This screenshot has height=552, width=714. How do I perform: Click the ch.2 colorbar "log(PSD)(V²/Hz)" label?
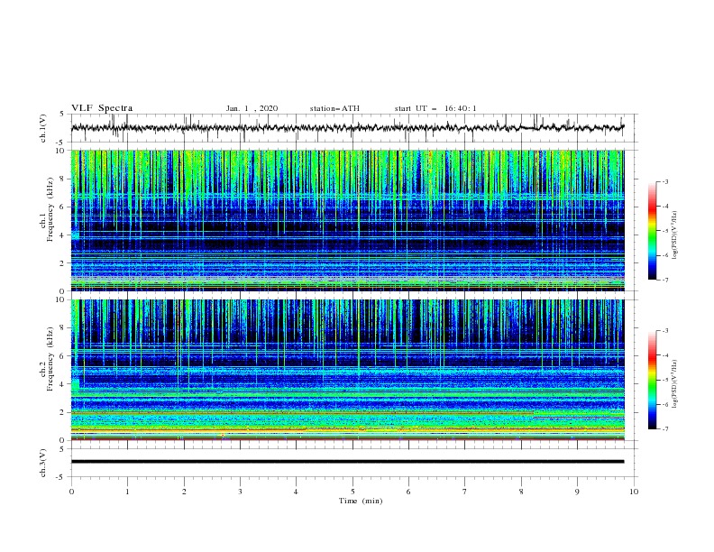[x=674, y=384]
